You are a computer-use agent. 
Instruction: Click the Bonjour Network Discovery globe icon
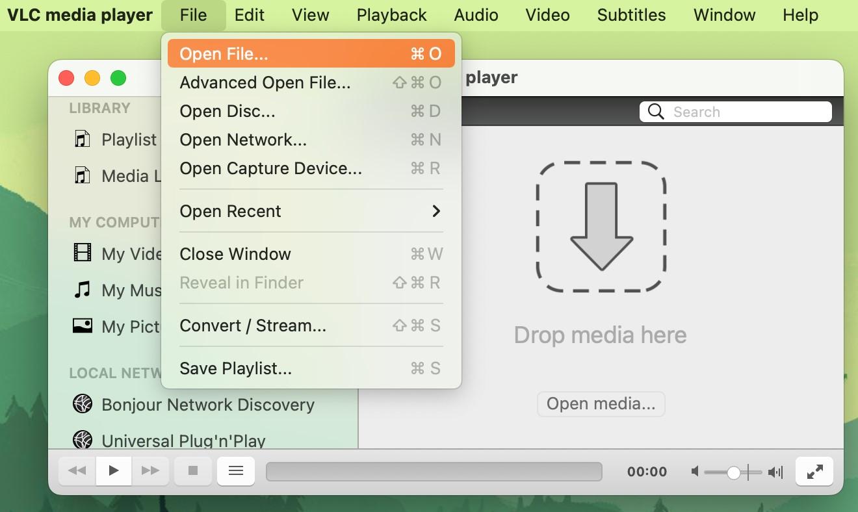(x=83, y=404)
